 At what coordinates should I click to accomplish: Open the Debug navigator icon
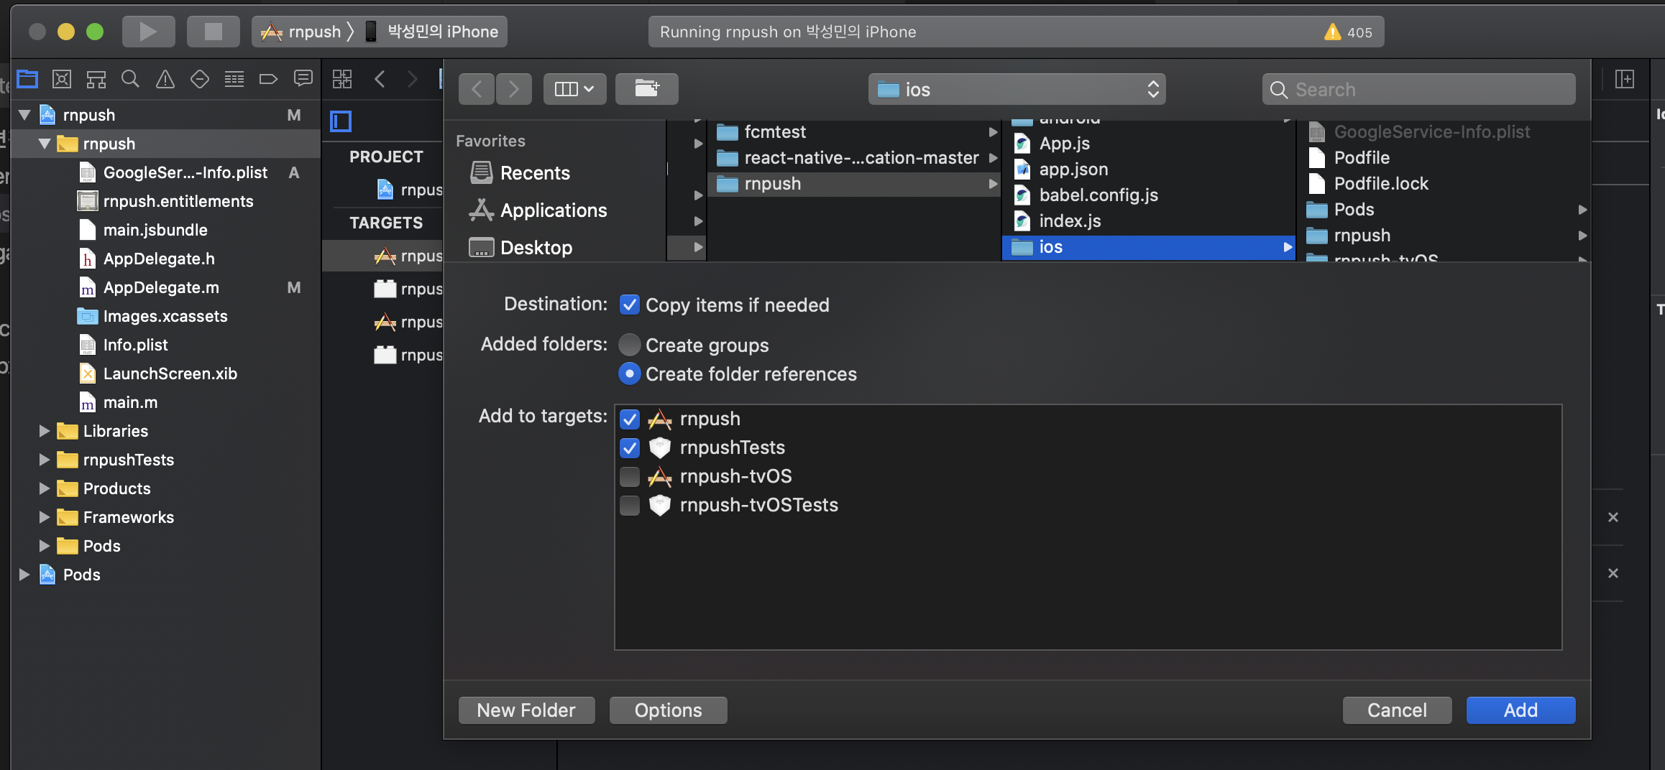coord(234,79)
